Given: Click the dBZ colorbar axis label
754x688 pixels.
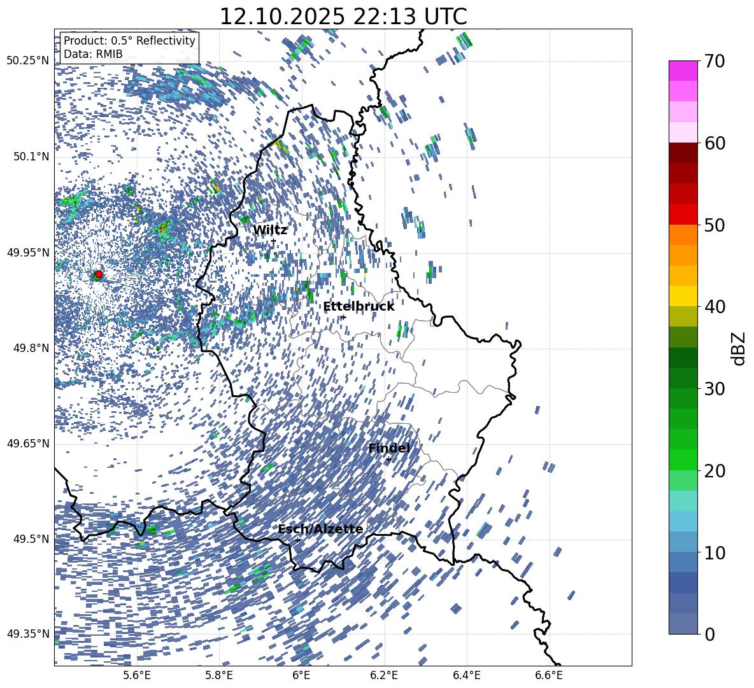Looking at the screenshot, I should click(739, 348).
